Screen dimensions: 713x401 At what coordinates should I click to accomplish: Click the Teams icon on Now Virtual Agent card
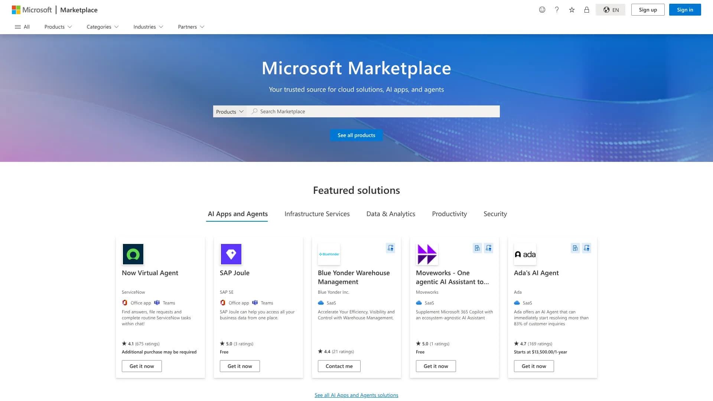(x=157, y=303)
